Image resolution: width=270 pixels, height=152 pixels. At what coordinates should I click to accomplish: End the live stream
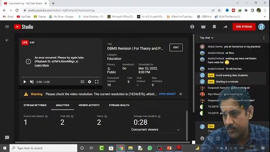(244, 27)
